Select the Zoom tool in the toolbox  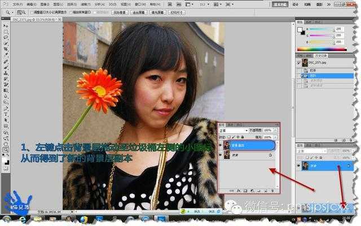coord(6,150)
